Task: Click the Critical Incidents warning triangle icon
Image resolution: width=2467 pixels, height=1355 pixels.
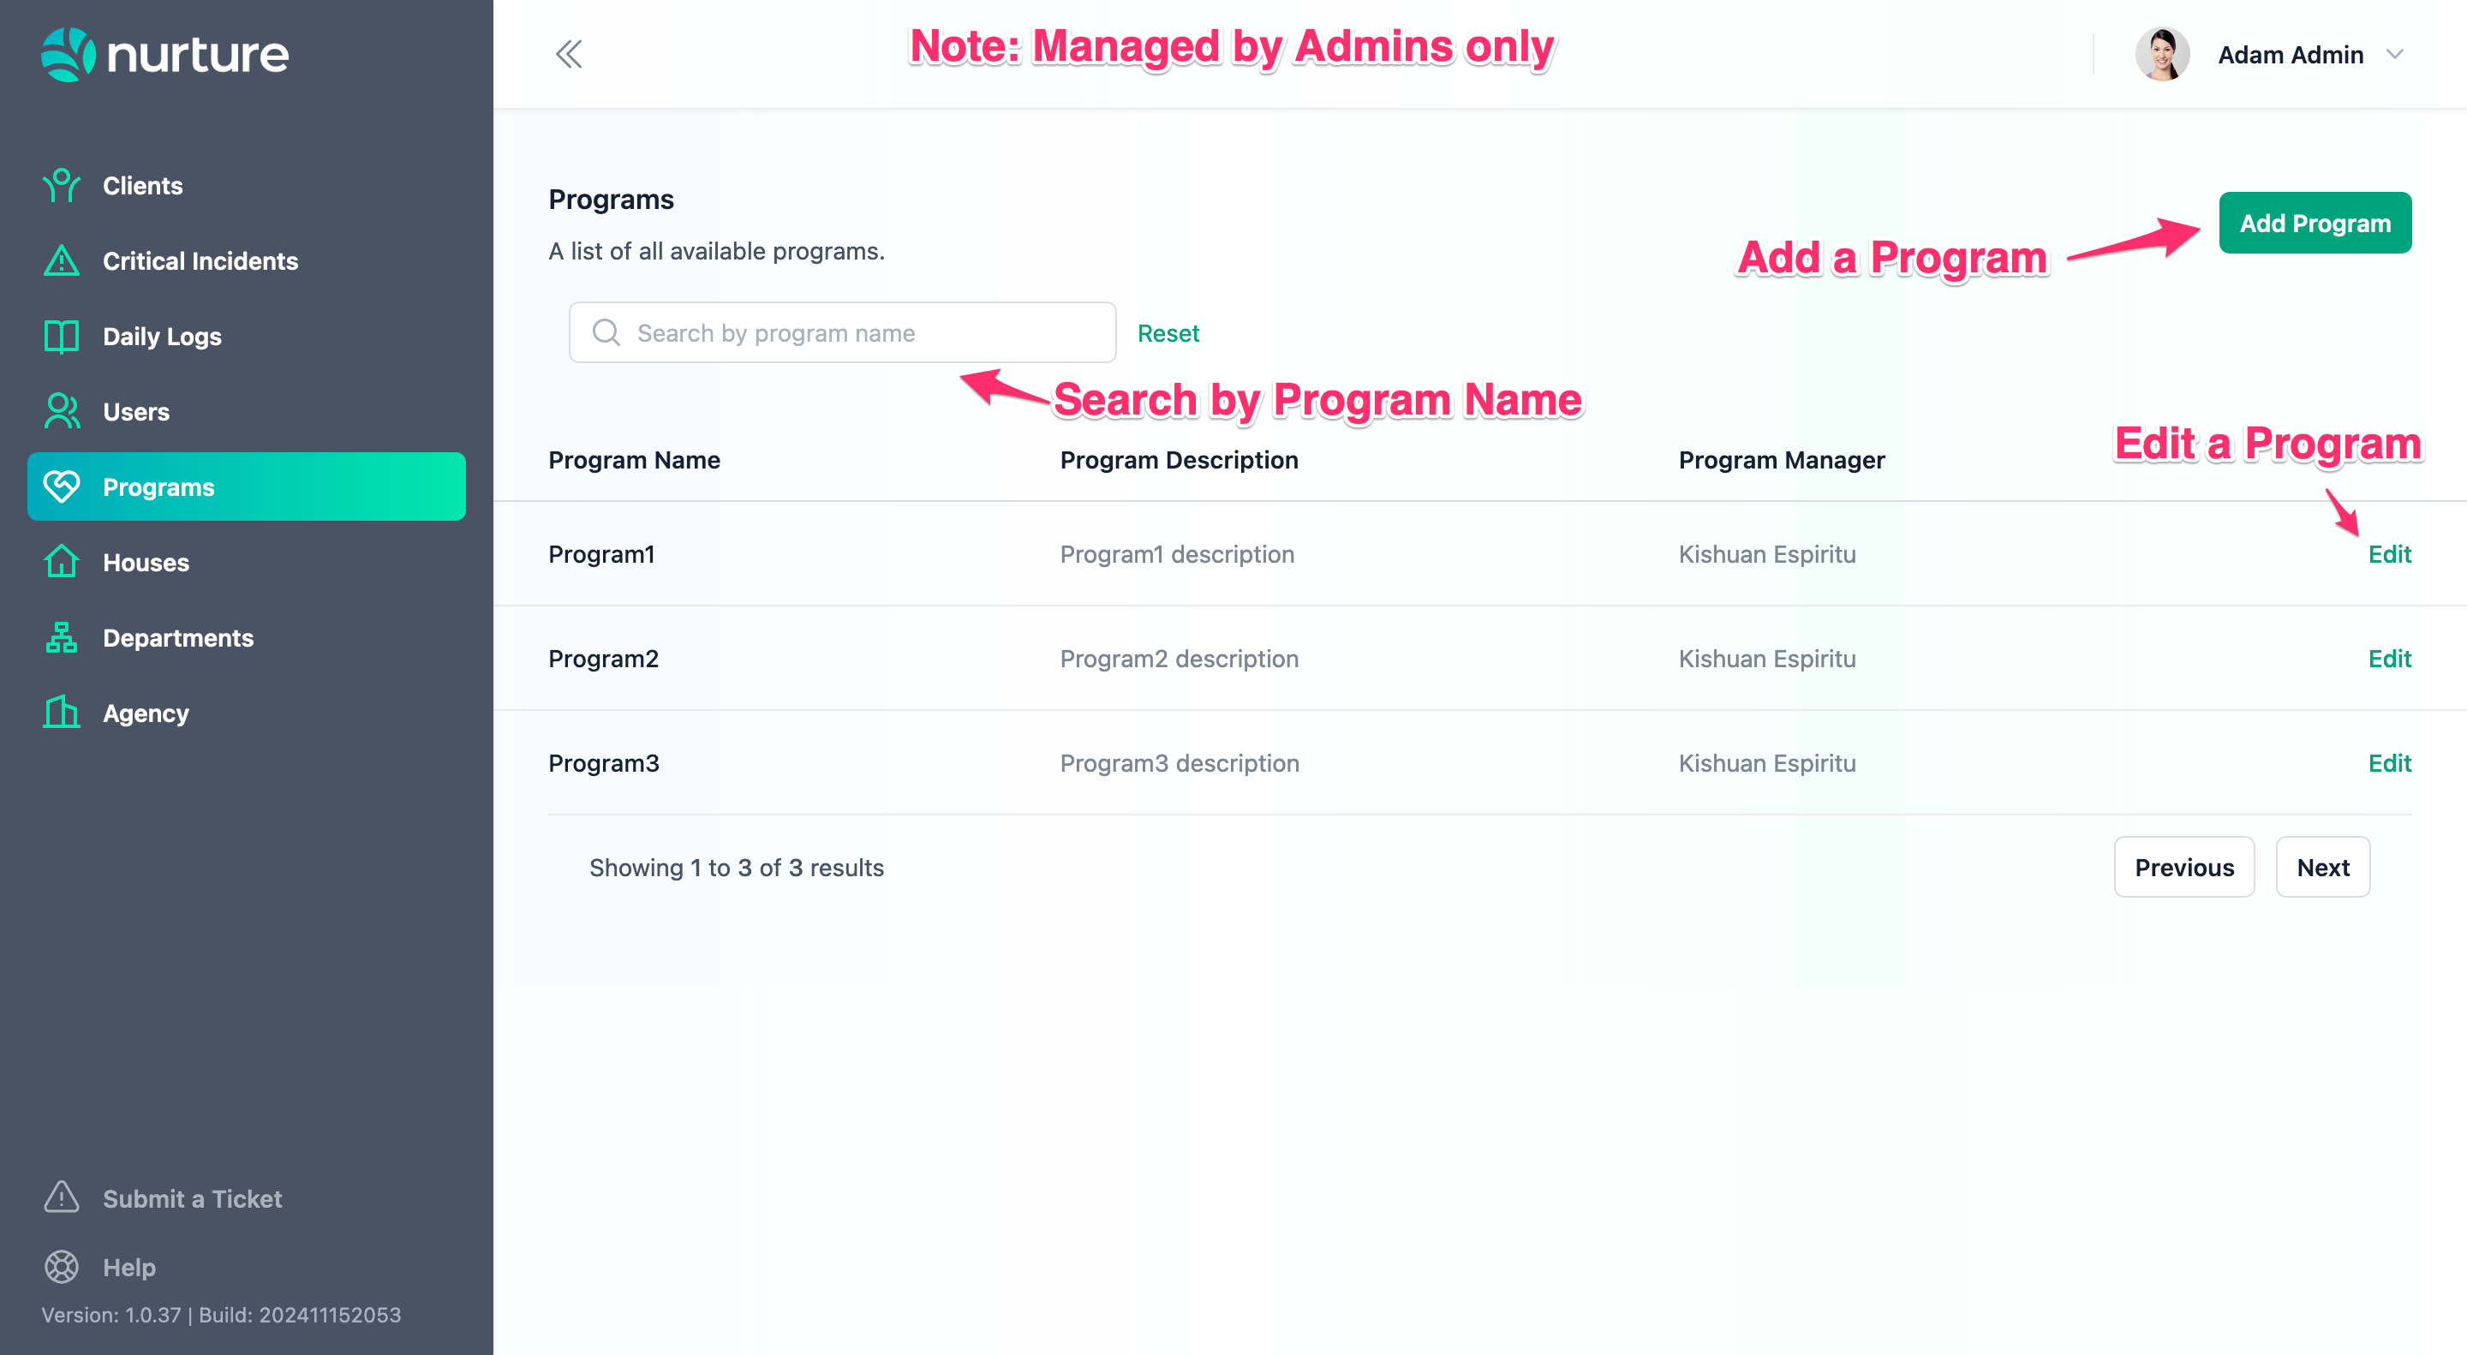Action: tap(62, 260)
